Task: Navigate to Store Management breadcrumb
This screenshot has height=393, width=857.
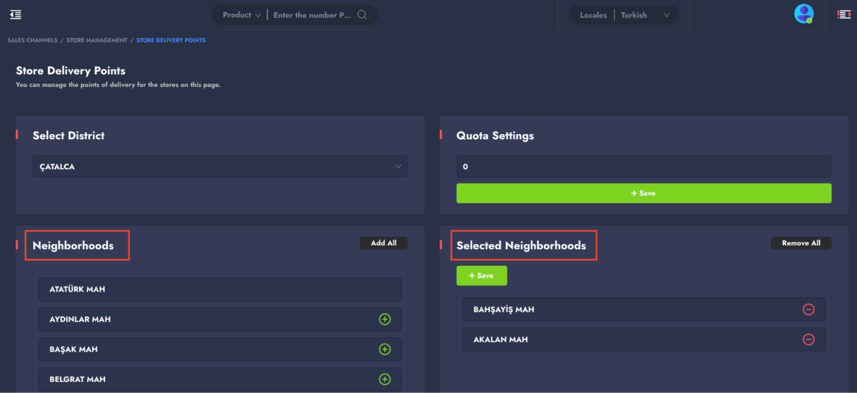Action: 97,40
